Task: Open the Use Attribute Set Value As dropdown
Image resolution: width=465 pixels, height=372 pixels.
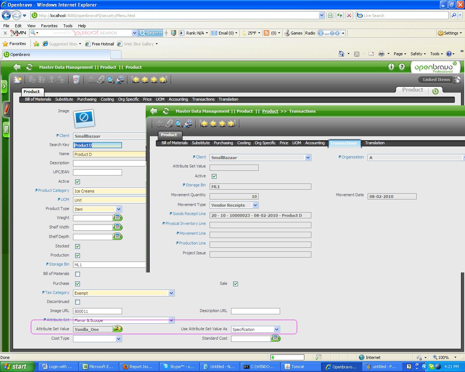Action: (x=276, y=329)
